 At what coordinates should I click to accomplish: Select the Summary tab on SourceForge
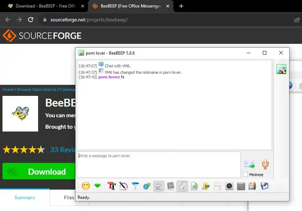25,197
